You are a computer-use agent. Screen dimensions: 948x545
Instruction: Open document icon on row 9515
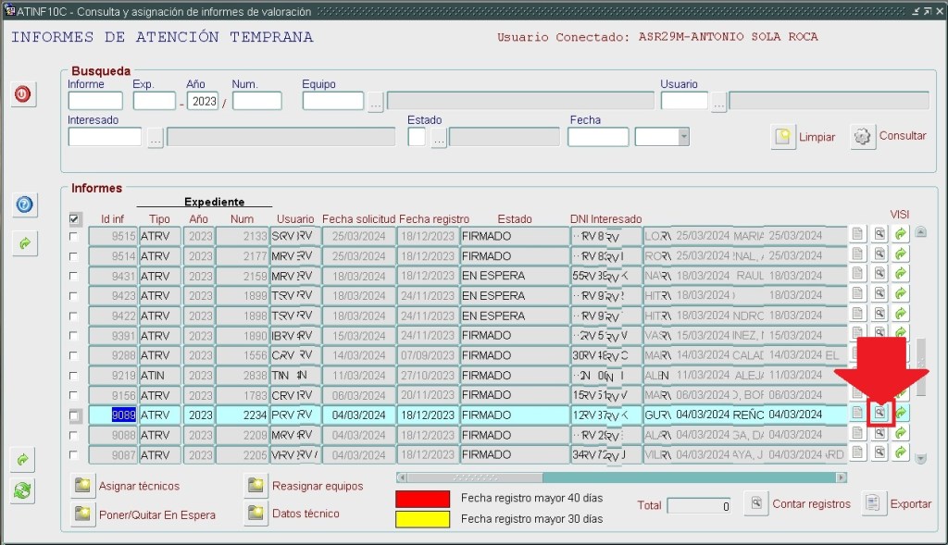(857, 235)
